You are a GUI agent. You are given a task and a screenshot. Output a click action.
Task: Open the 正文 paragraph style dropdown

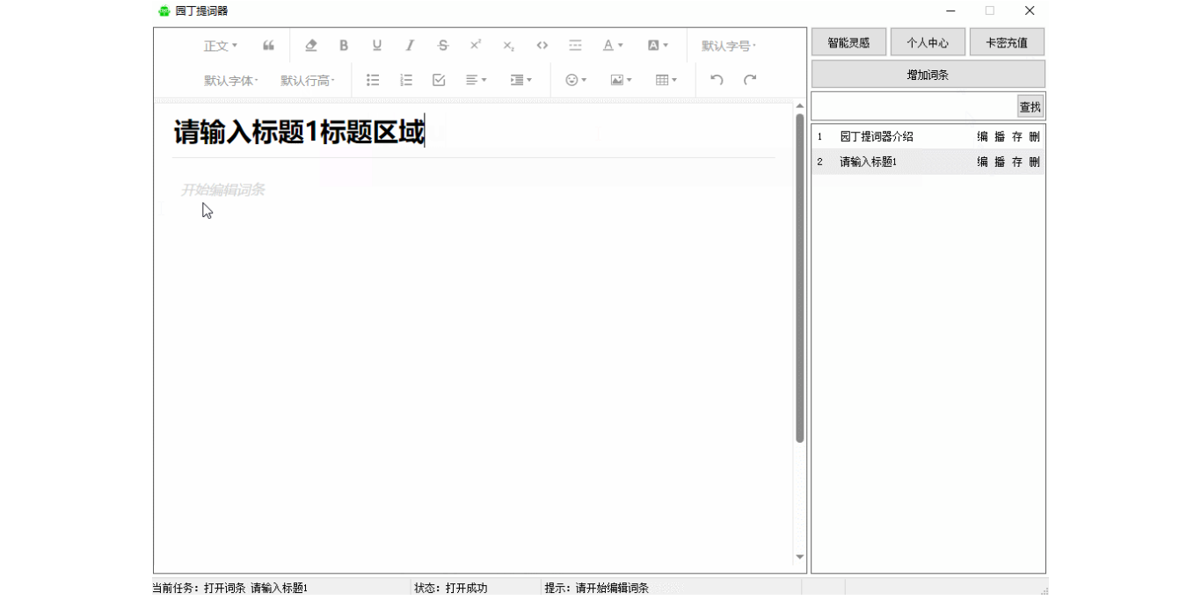(220, 46)
